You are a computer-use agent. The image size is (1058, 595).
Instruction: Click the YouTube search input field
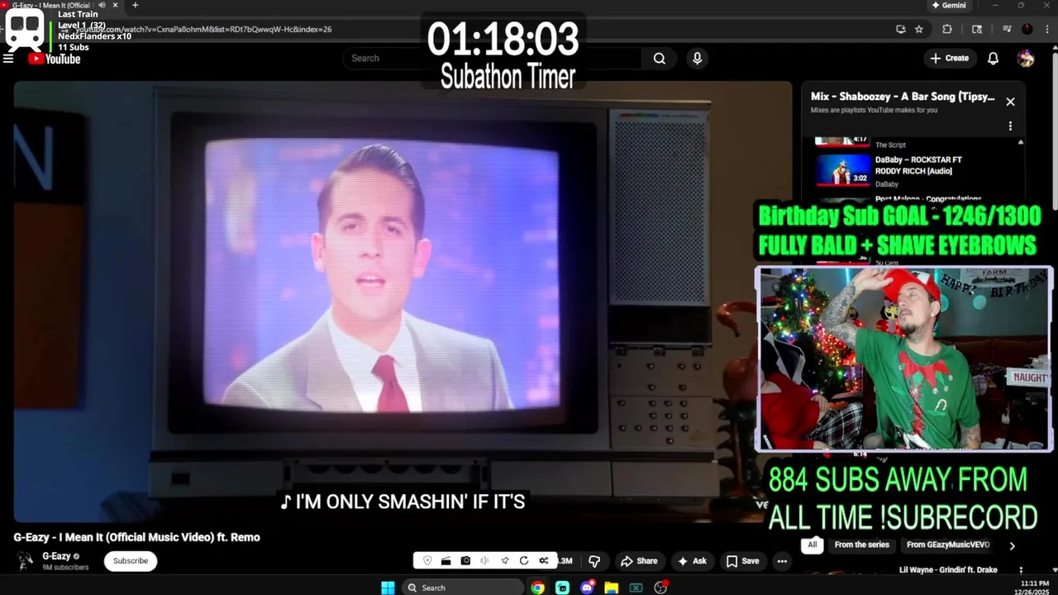[x=493, y=59]
